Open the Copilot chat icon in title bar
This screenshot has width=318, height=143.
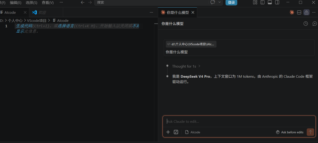213,2
